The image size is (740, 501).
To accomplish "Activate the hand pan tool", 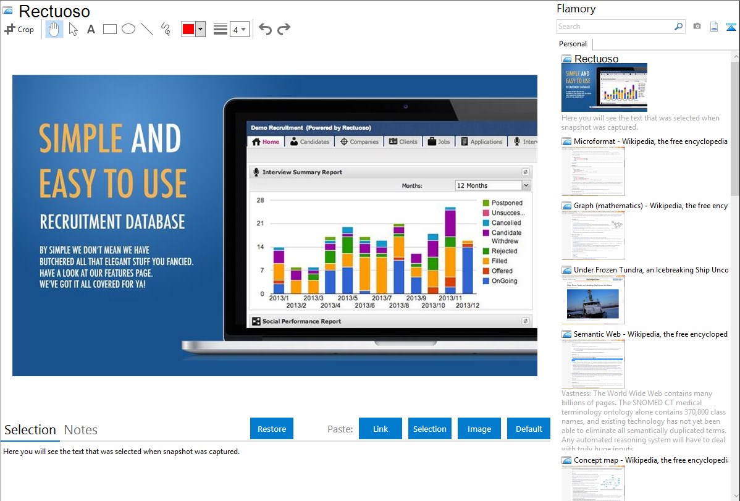I will click(54, 29).
